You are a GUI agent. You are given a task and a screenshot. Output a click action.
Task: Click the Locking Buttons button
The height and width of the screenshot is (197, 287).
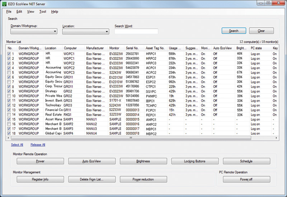pos(195,161)
